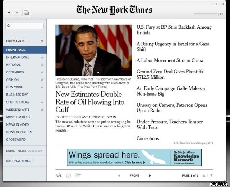Click the New York Times masthead logo
Viewport: 230px width, 187px height.
point(114,10)
